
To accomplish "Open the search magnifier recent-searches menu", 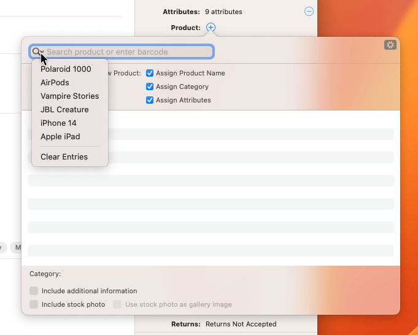I will (x=38, y=52).
